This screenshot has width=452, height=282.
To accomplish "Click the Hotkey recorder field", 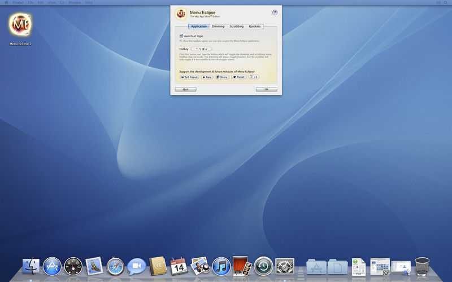I will pos(202,49).
